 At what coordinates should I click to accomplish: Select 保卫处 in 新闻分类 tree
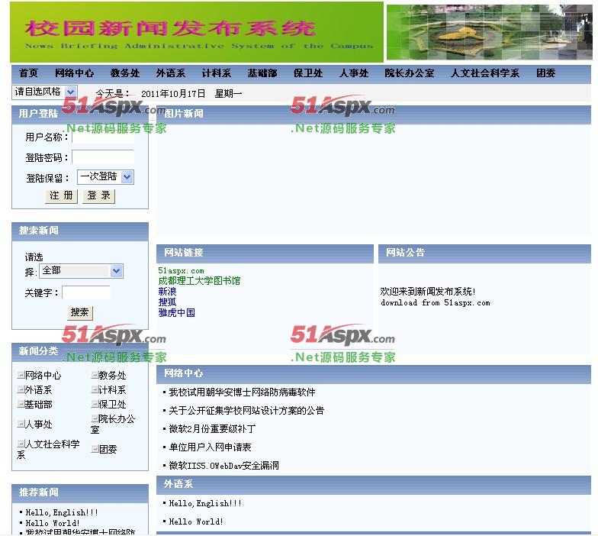113,405
